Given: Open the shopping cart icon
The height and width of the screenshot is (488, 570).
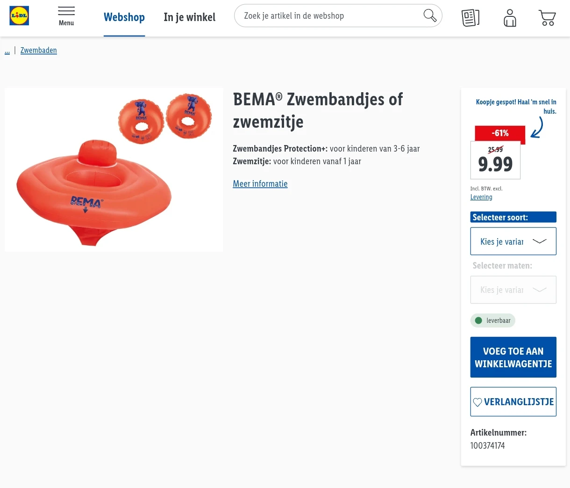Looking at the screenshot, I should pyautogui.click(x=547, y=18).
